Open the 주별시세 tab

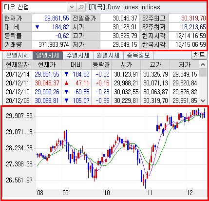[x=78, y=56]
